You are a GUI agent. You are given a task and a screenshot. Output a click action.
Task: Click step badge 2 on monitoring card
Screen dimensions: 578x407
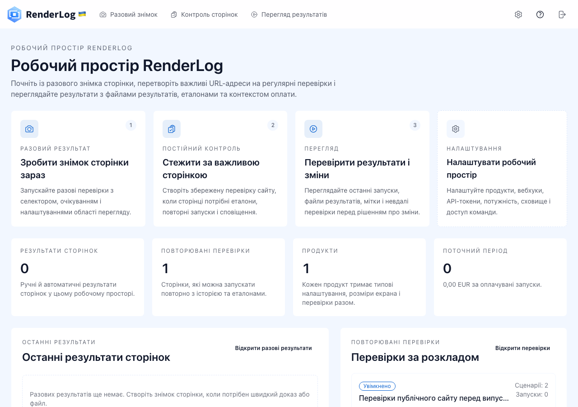click(273, 125)
